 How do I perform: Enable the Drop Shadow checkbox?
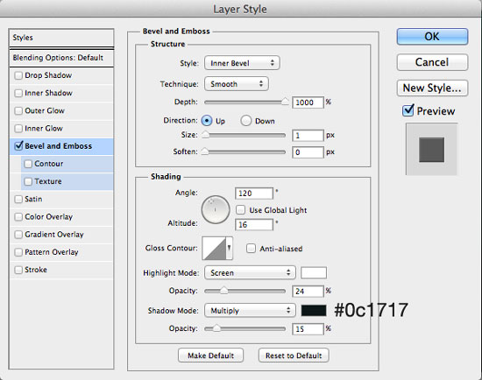[18, 75]
